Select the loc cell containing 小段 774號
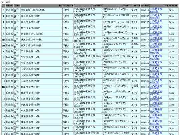 [41, 40]
